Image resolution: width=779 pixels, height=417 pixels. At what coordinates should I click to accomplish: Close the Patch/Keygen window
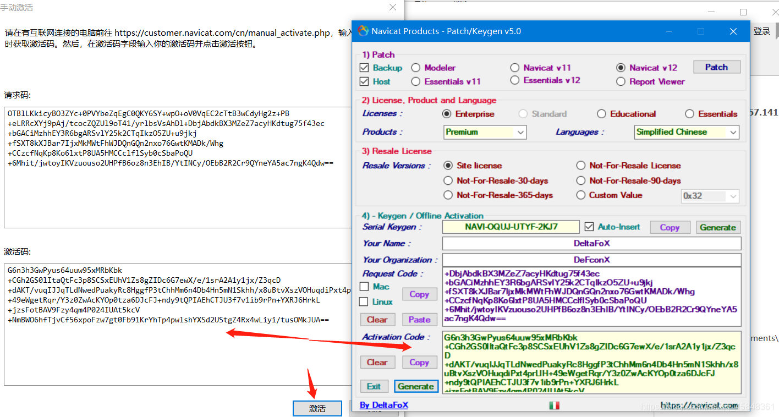pyautogui.click(x=733, y=31)
